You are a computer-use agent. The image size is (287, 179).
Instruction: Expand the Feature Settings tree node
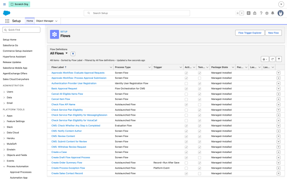(4, 122)
